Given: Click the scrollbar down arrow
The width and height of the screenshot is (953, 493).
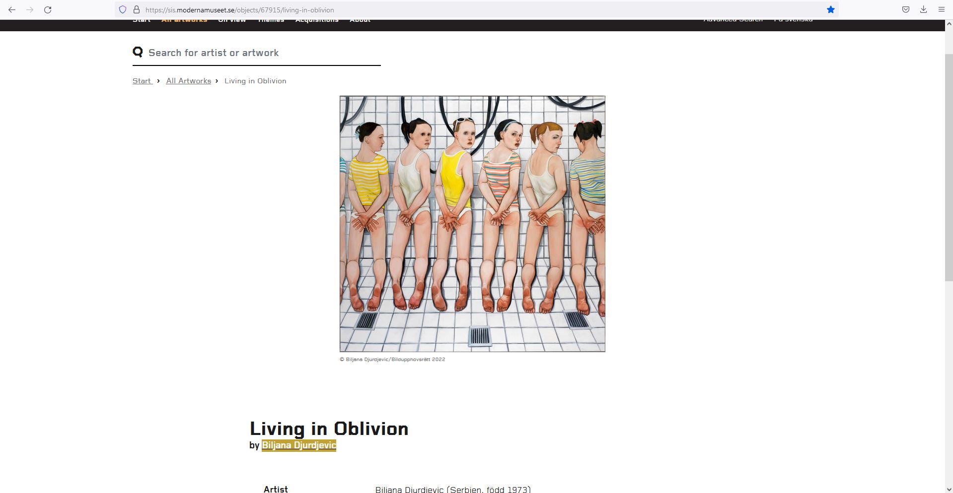Looking at the screenshot, I should point(949,489).
